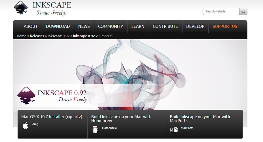Screen dimensions: 263x142
Task: Open the Community menu
Action: [111, 26]
